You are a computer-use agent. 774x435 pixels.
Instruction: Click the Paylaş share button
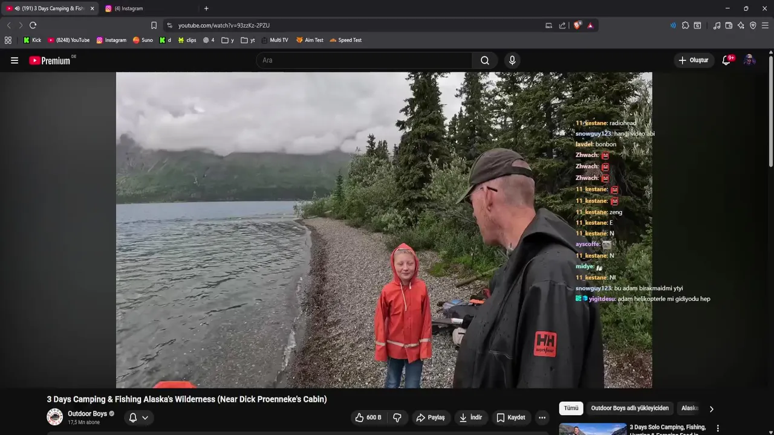pos(431,417)
